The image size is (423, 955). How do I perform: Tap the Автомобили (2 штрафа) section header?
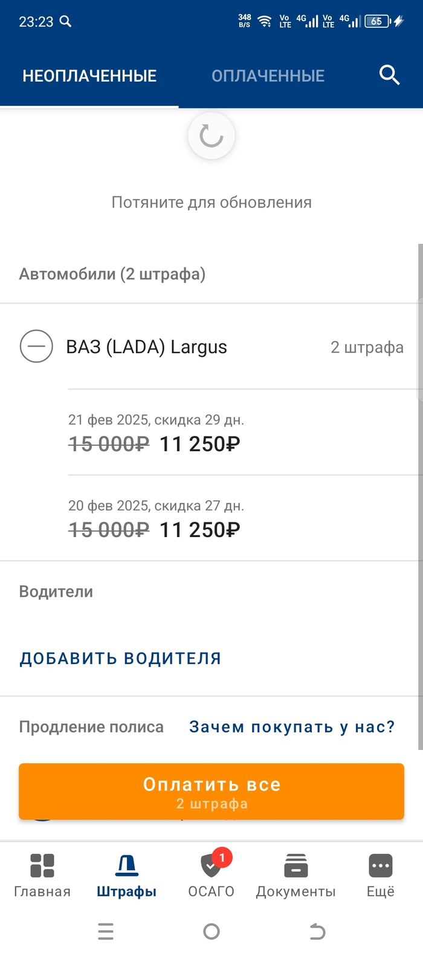pyautogui.click(x=112, y=274)
